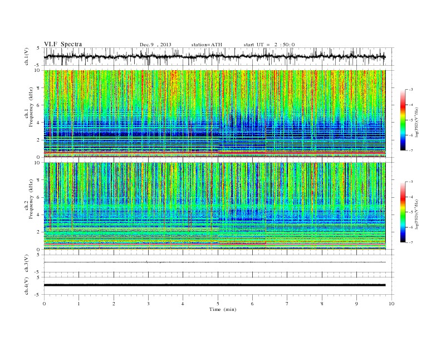Click the ch.3 voltage waveform line
Viewport: 441px width, 341px height.
pyautogui.click(x=214, y=262)
